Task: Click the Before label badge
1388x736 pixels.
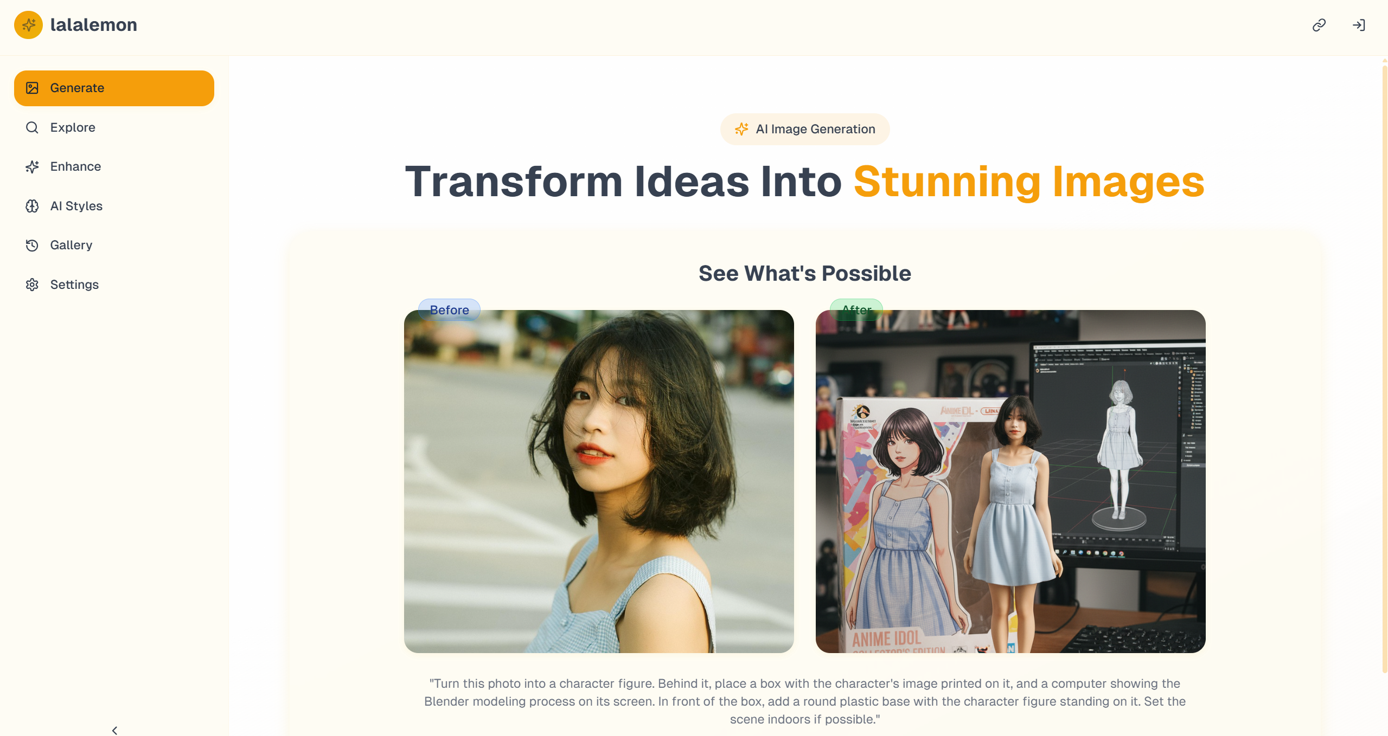Action: (449, 309)
